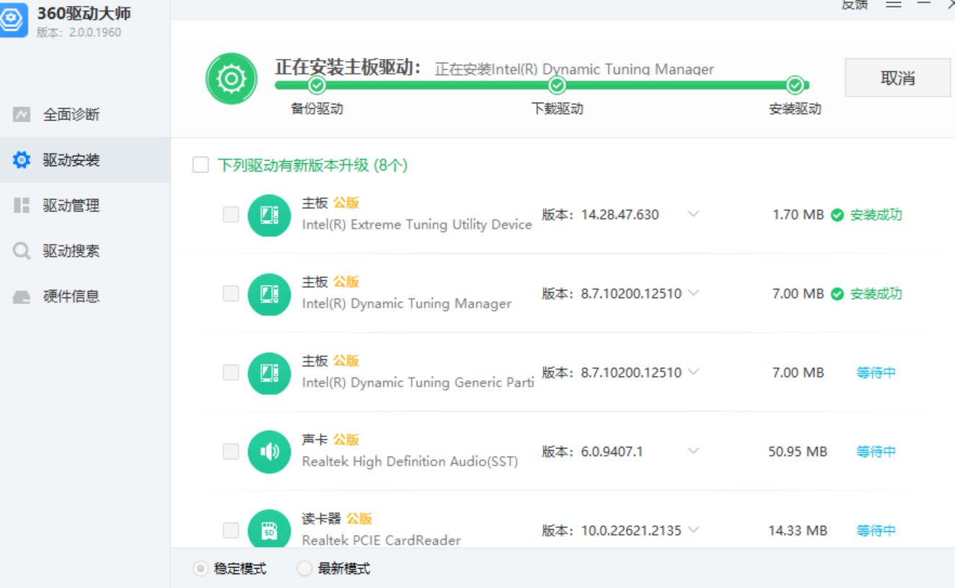The width and height of the screenshot is (955, 588).
Task: Select the 最新模式 radio button
Action: tap(304, 569)
